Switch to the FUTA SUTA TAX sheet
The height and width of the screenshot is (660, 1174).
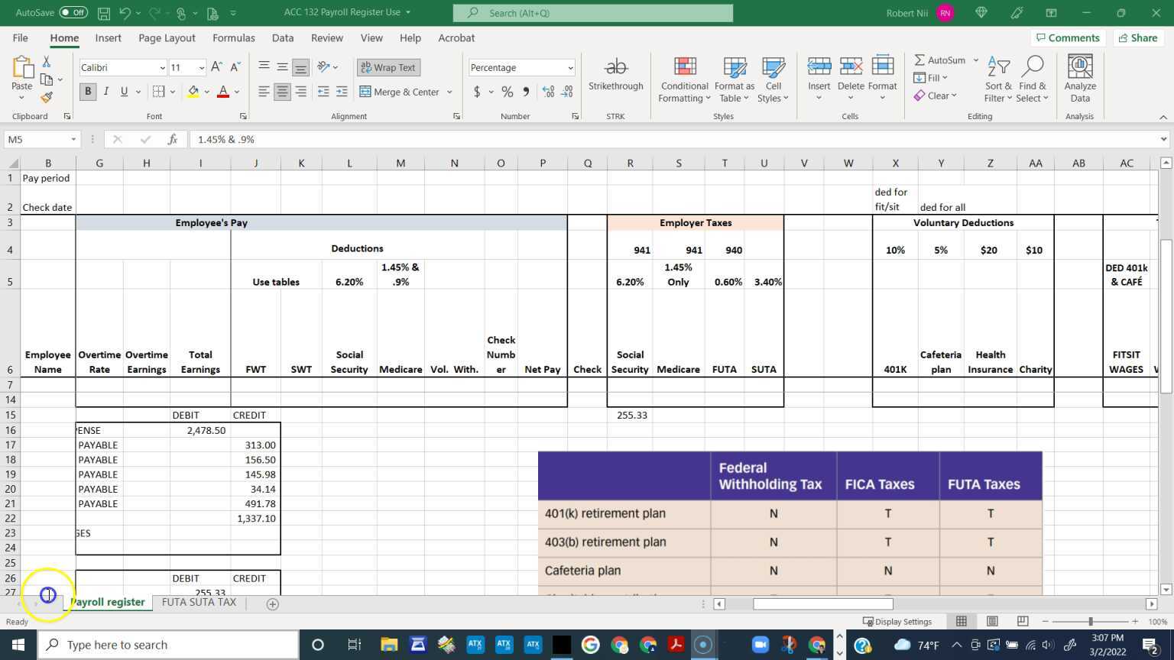click(199, 602)
